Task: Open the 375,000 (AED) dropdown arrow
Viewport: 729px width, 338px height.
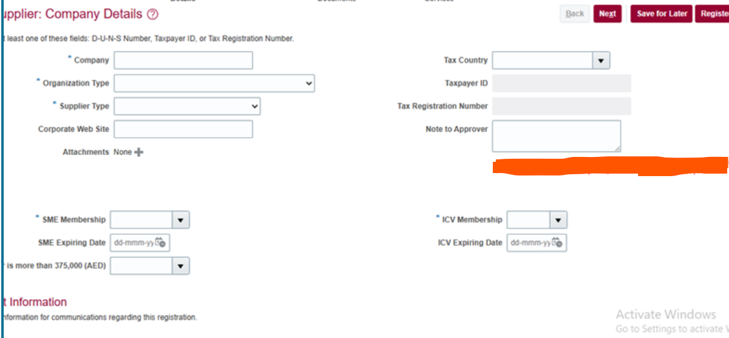Action: (181, 266)
